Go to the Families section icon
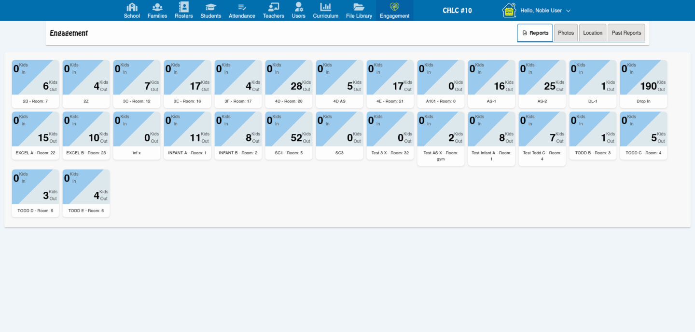This screenshot has height=332, width=695. point(157,7)
